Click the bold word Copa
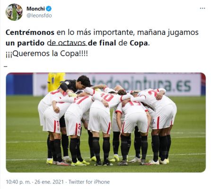This screenshot has height=189, width=211. tap(139, 43)
